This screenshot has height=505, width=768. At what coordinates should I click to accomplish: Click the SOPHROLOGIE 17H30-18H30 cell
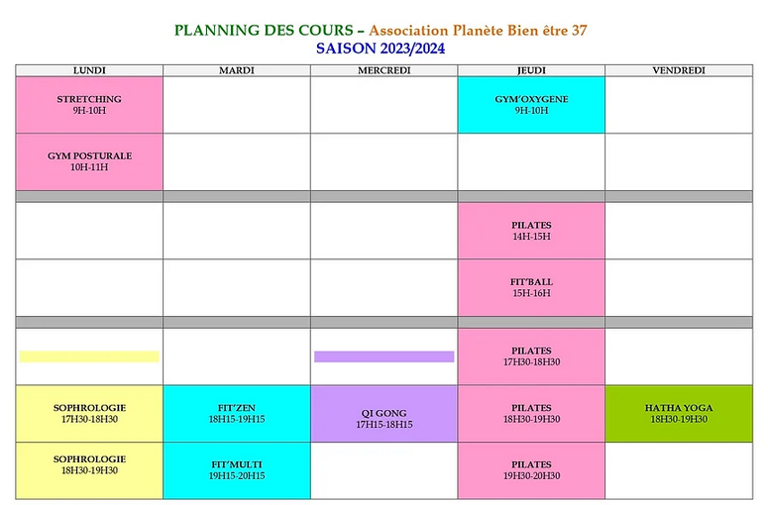tap(89, 414)
